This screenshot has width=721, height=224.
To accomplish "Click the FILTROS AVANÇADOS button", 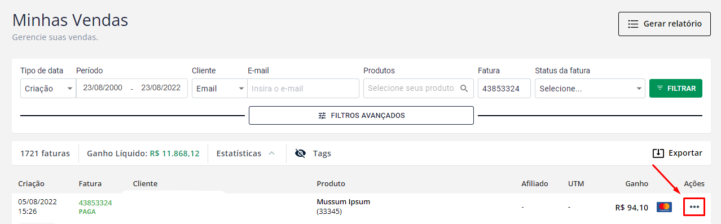I will click(x=361, y=115).
